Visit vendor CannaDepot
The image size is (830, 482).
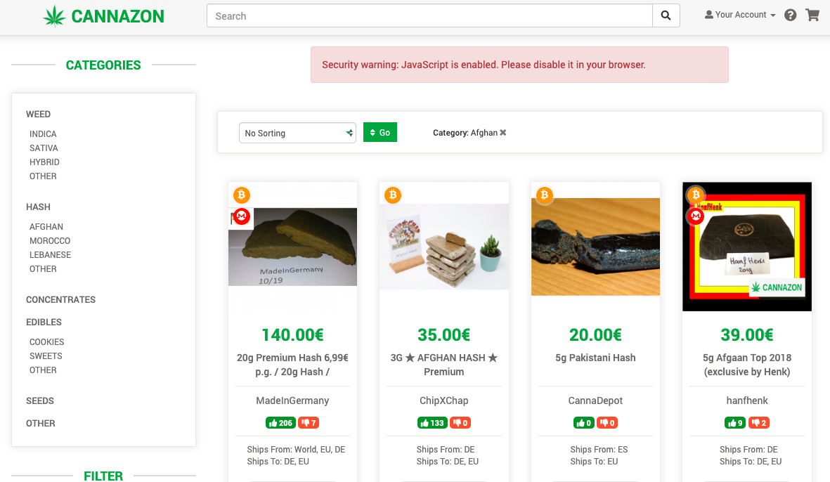595,400
